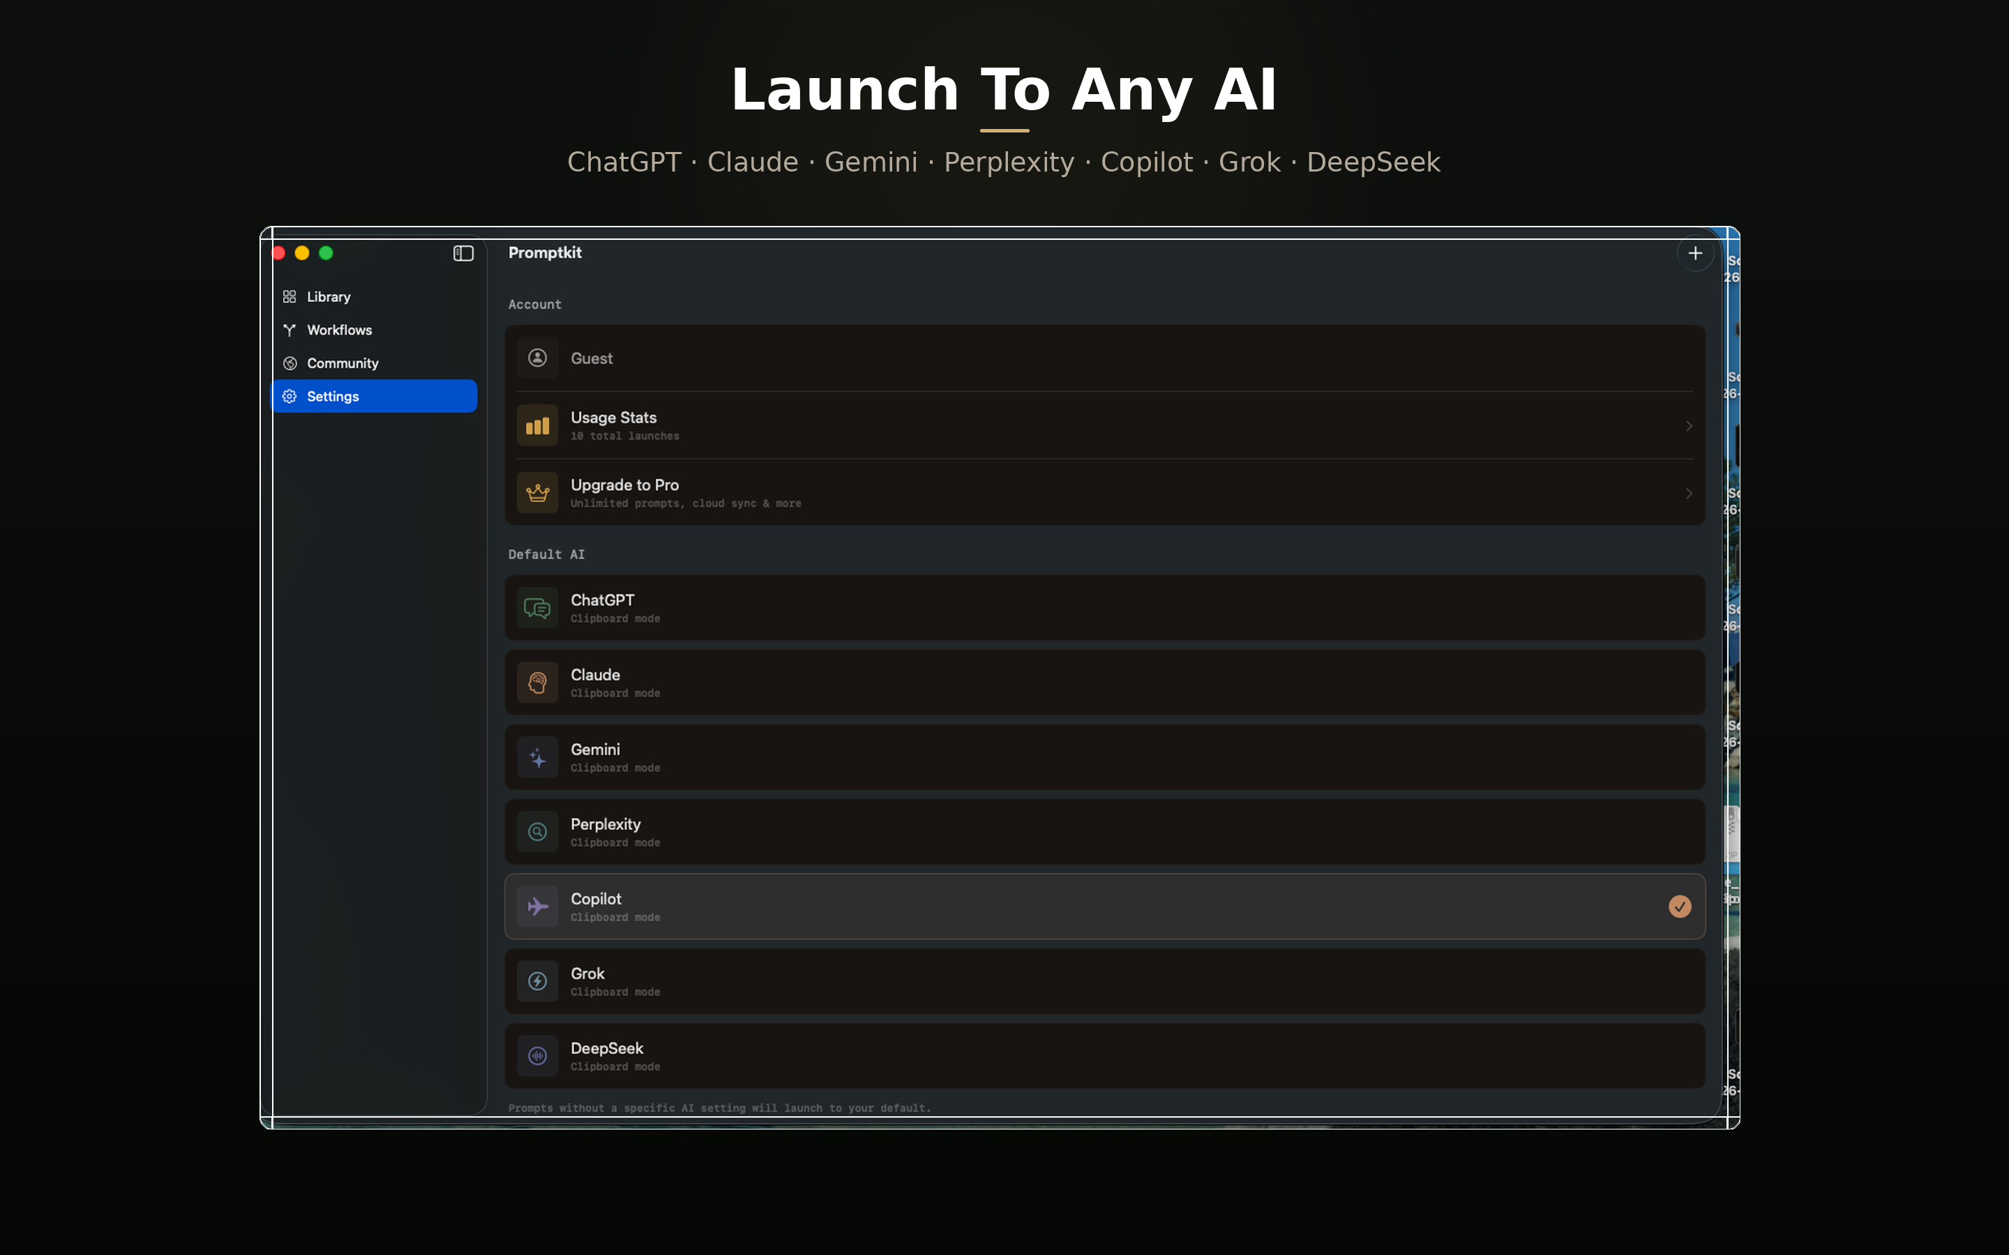This screenshot has width=2009, height=1255.
Task: Click the "Account" section heading
Action: [534, 305]
